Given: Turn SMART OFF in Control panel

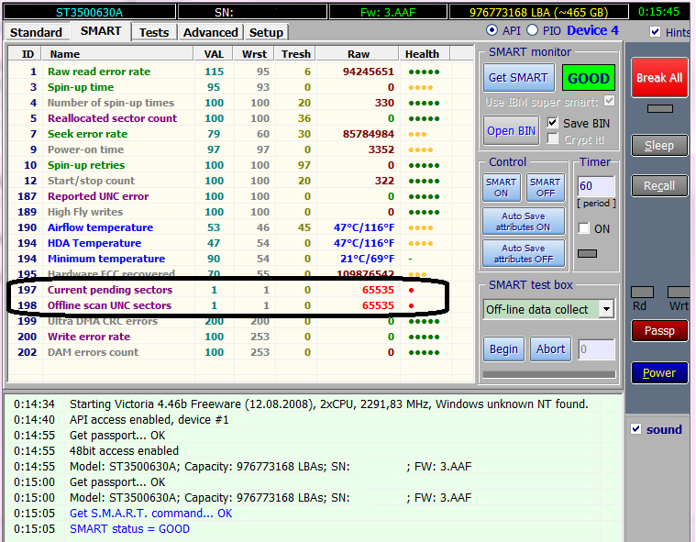Looking at the screenshot, I should [545, 187].
